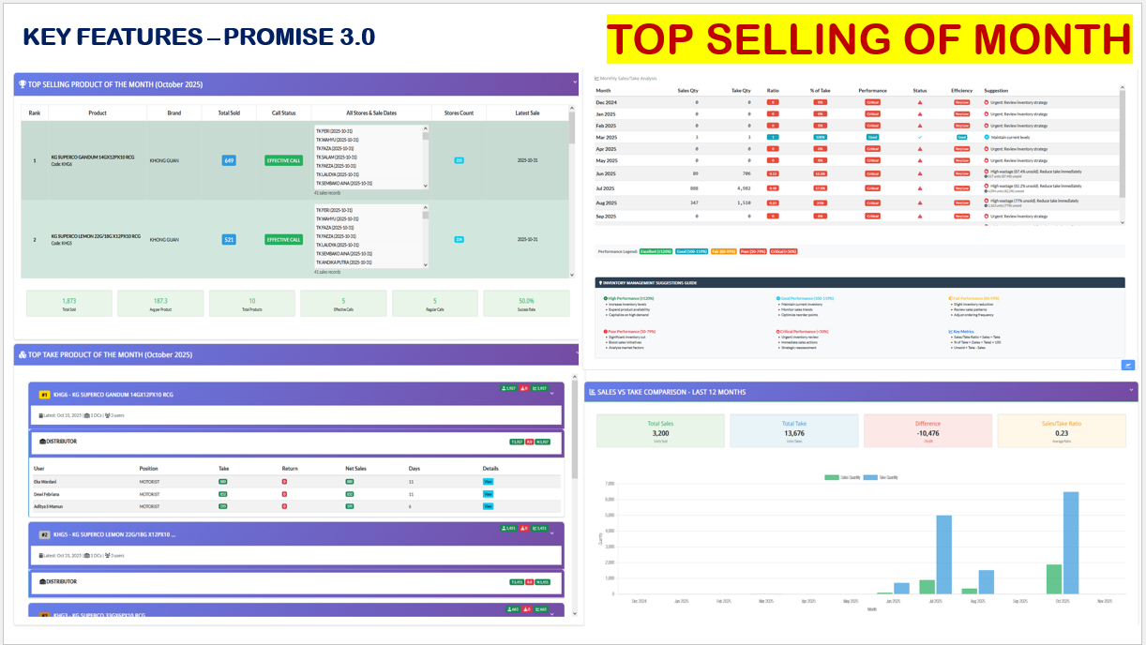Viewport: 1146px width, 645px height.
Task: Click the Top Take Product header icon
Action: 22,355
